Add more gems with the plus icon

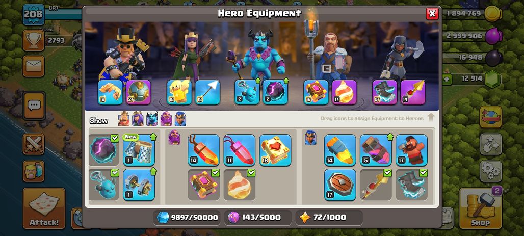(447, 79)
